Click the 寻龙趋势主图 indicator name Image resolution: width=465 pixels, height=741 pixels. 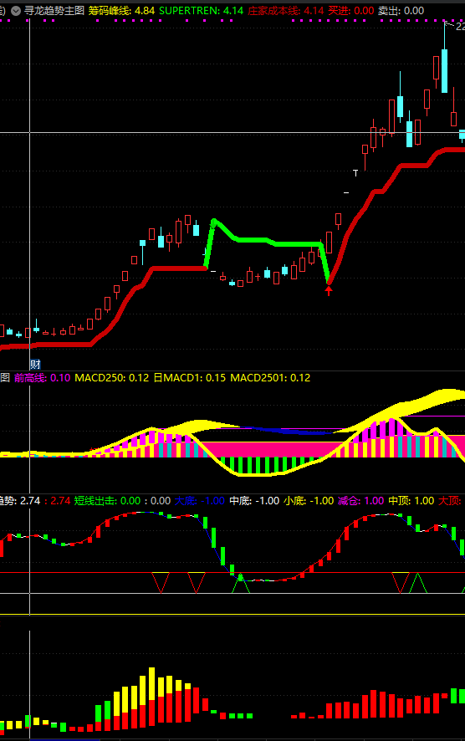54,10
